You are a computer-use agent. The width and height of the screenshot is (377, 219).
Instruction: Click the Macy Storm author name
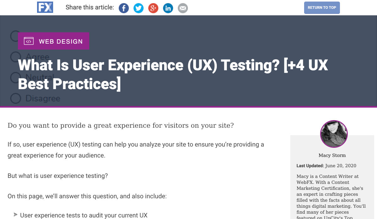(x=332, y=155)
